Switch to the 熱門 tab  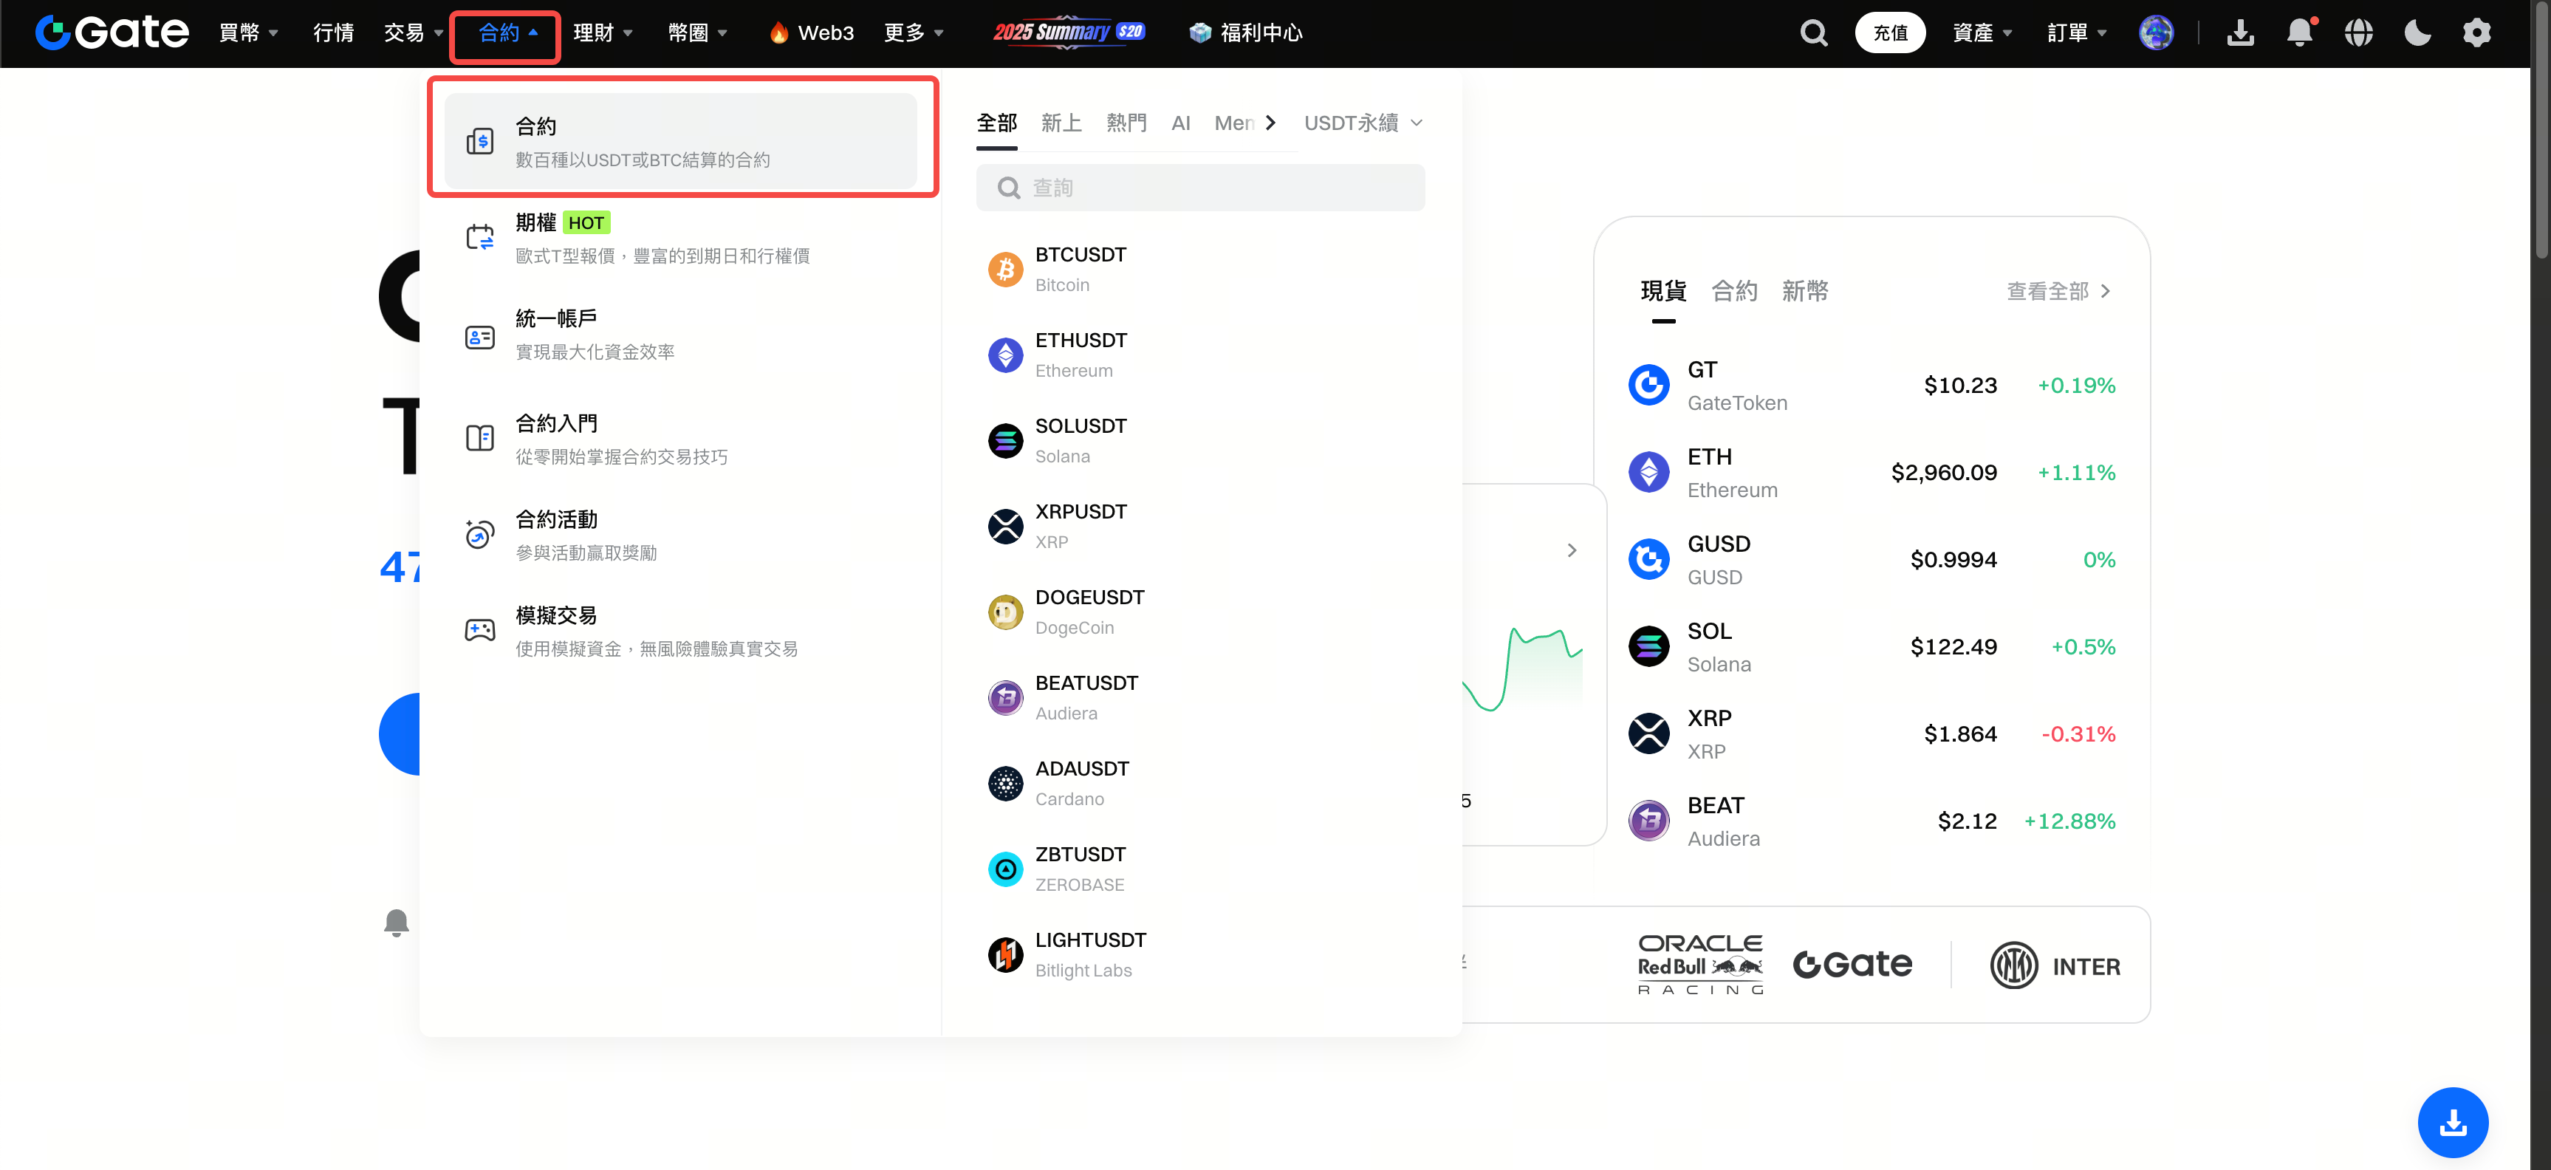(x=1126, y=123)
